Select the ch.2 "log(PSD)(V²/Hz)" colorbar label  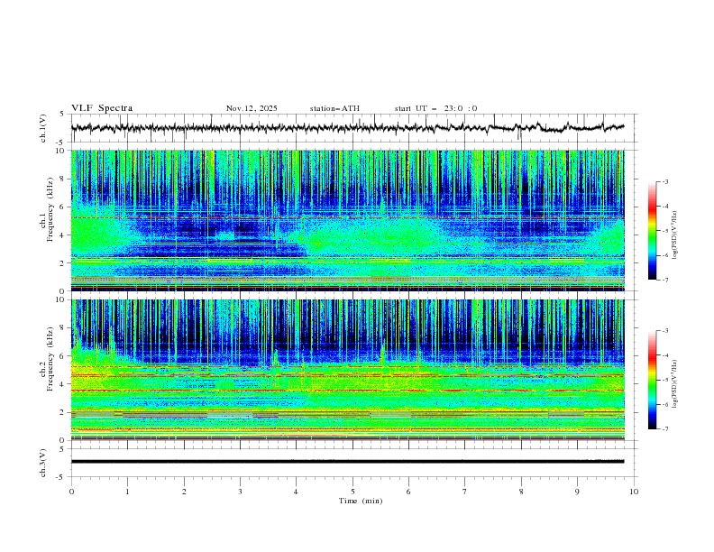[674, 383]
